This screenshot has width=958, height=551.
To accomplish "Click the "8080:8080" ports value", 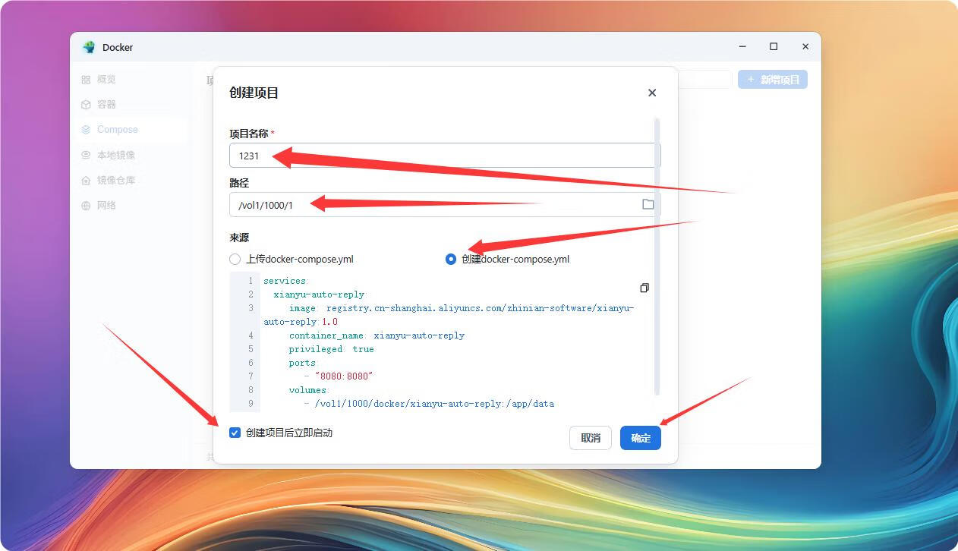I will coord(344,376).
